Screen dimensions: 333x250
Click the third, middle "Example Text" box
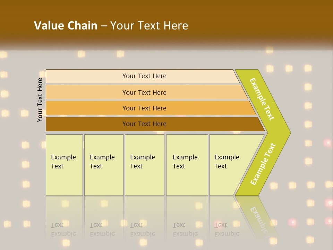144,165
